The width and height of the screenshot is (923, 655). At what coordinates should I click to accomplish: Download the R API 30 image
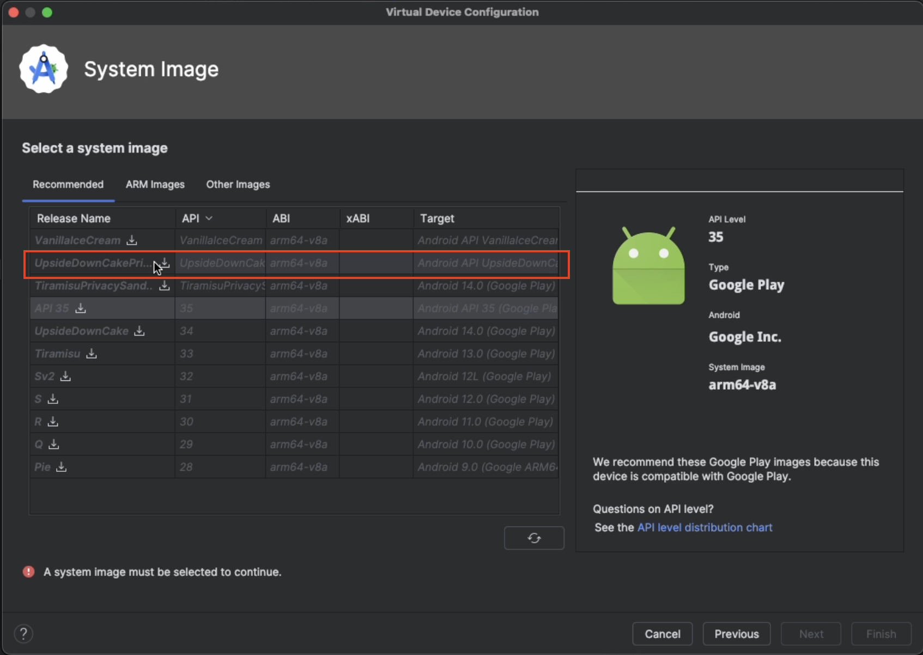pos(53,422)
